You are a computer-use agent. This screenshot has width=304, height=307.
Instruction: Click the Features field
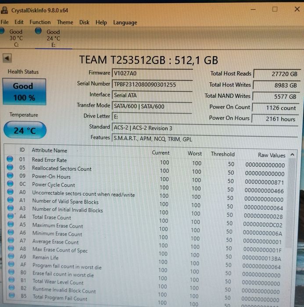pyautogui.click(x=205, y=139)
